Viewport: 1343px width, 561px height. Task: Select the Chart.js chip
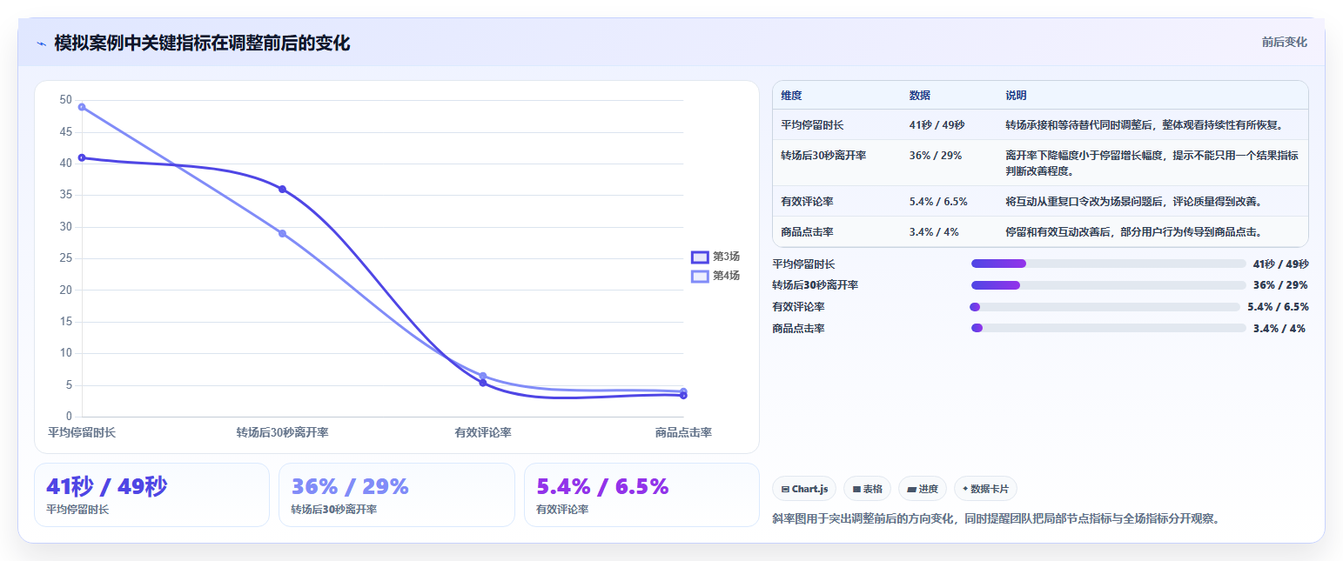[805, 489]
